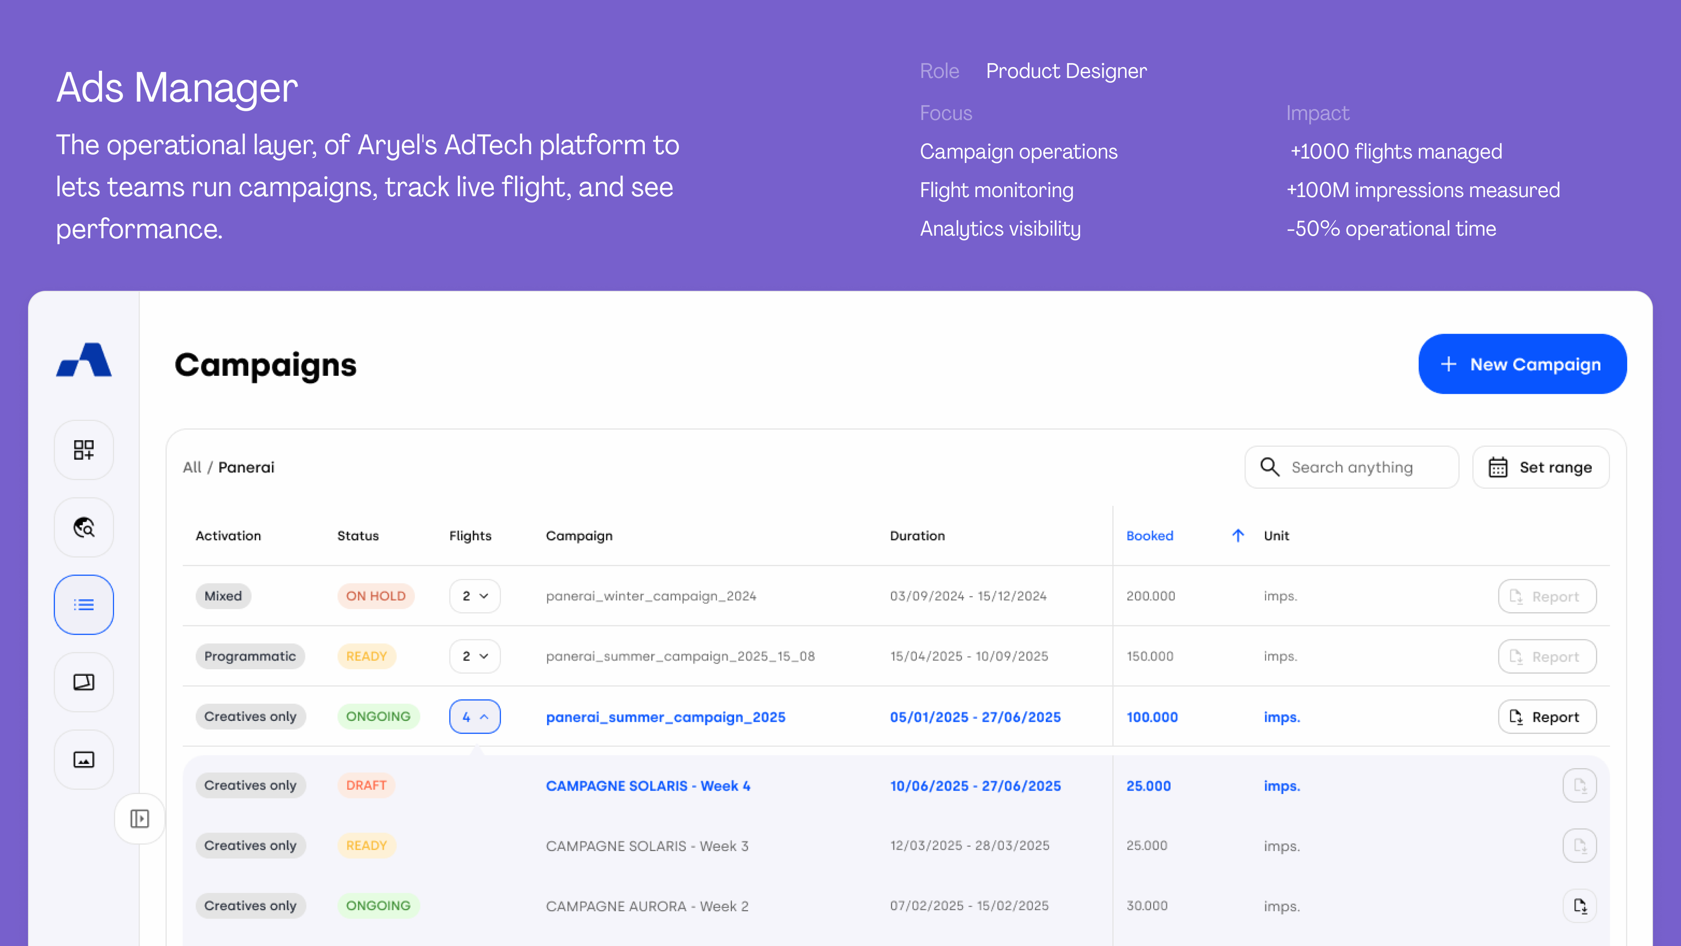Click the Campaign column header

point(580,535)
